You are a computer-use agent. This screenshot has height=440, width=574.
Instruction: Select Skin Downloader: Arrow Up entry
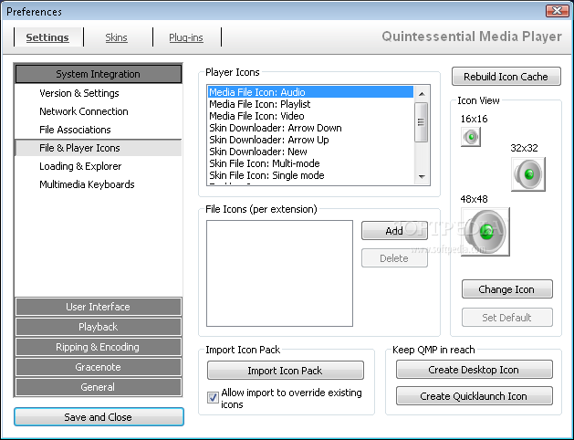click(310, 140)
